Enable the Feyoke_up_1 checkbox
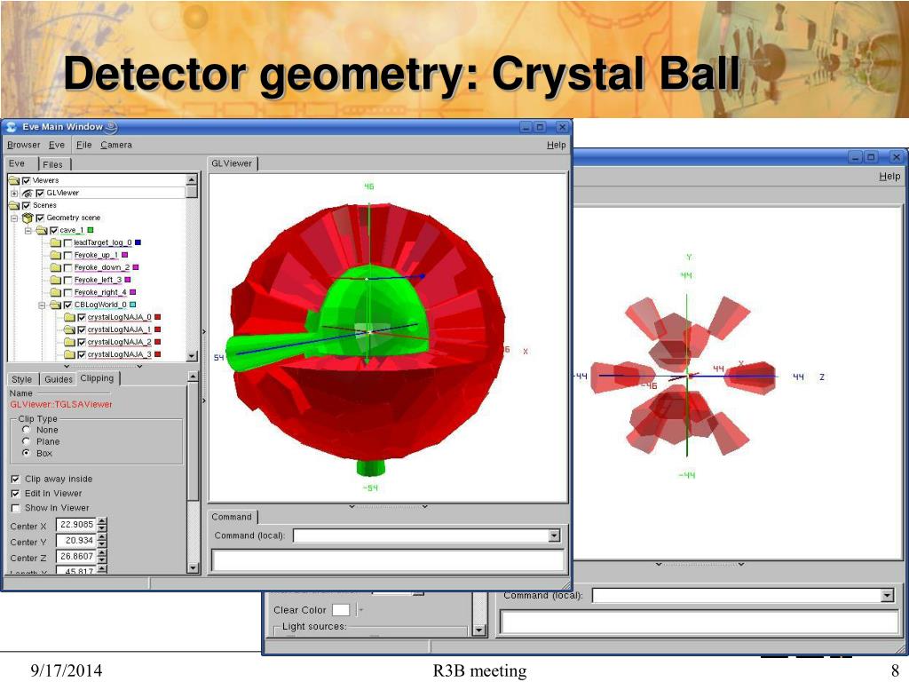This screenshot has width=909, height=682. [x=68, y=255]
